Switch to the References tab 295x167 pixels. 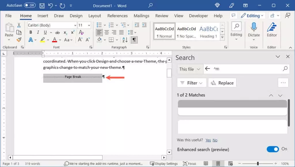point(118,16)
